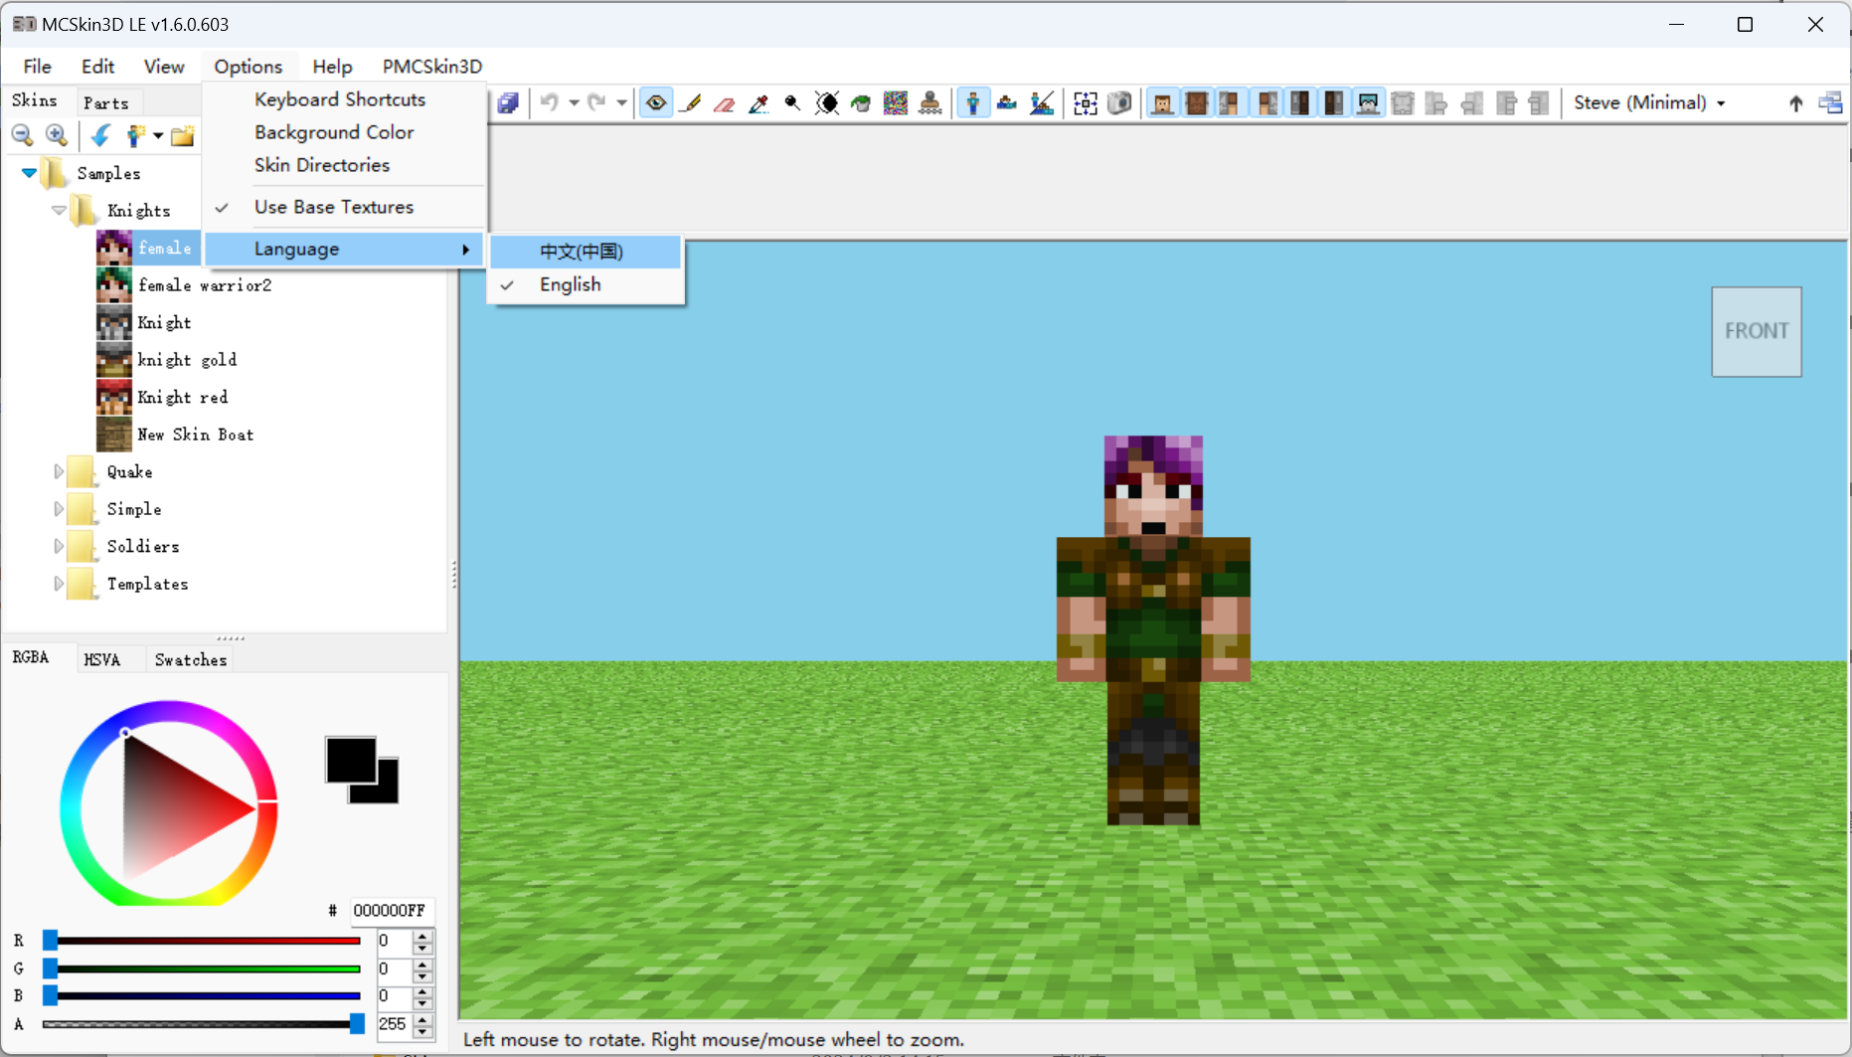
Task: Select the Color Dropper tool
Action: click(x=758, y=103)
